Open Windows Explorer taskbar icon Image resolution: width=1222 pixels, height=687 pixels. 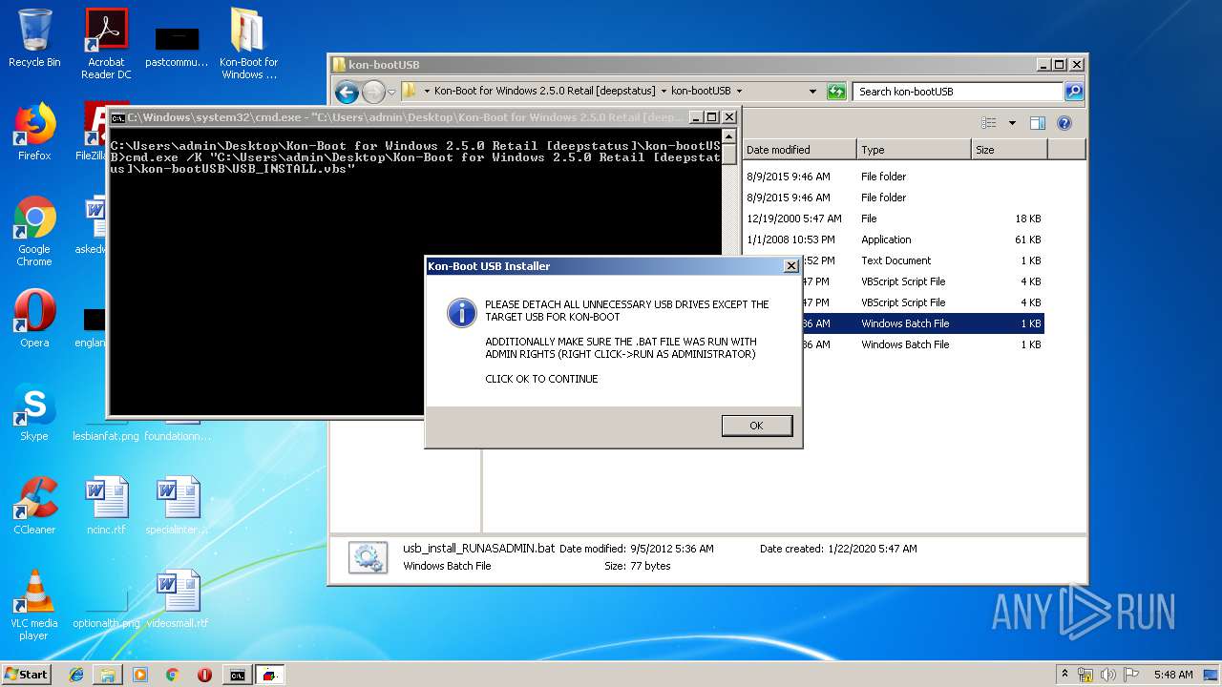point(108,675)
